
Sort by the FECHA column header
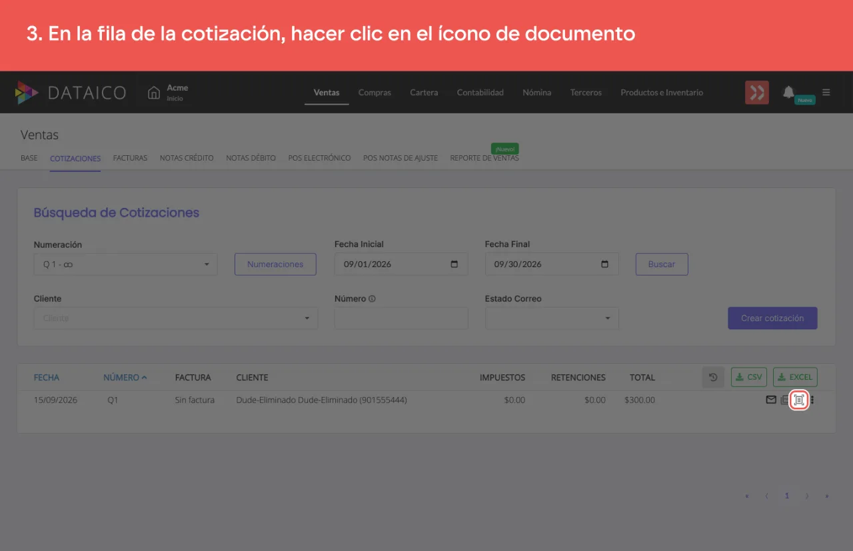coord(47,377)
